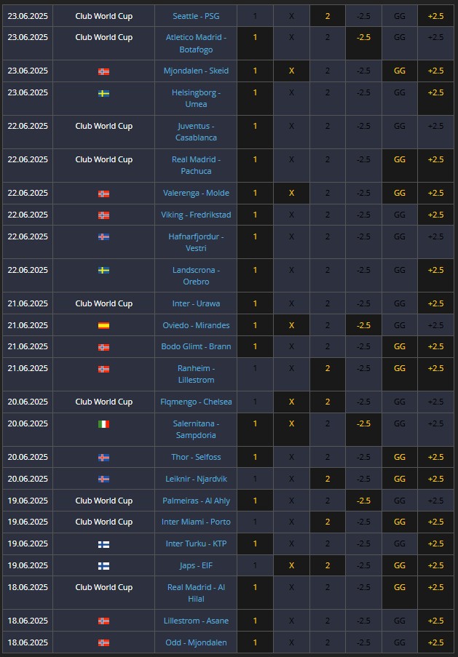The image size is (458, 657).
Task: Click the Iceland flag next to Hafnarfjordur - Vestri
Action: click(x=103, y=236)
